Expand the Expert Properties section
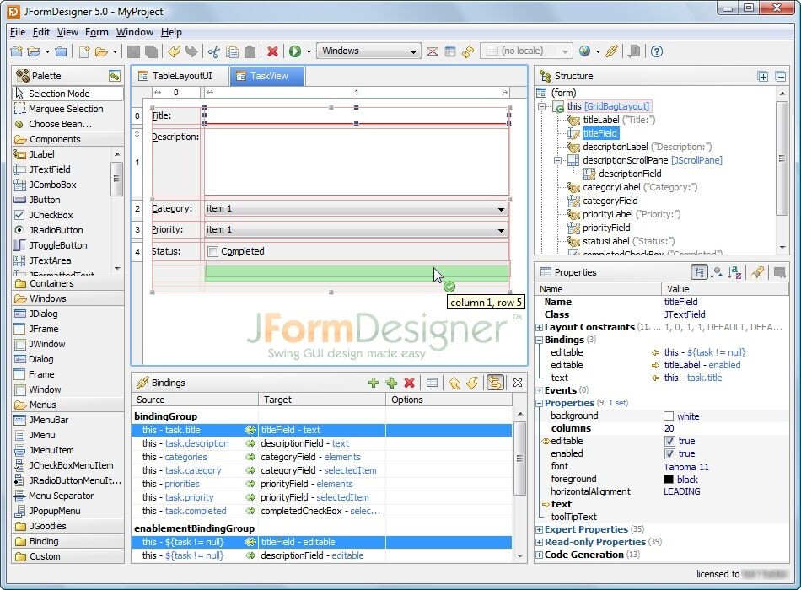This screenshot has height=590, width=801. coord(537,529)
